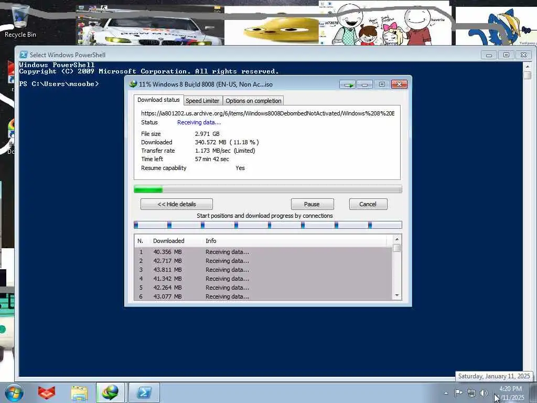Click the overall download progress bar
This screenshot has height=403, width=537.
point(268,189)
